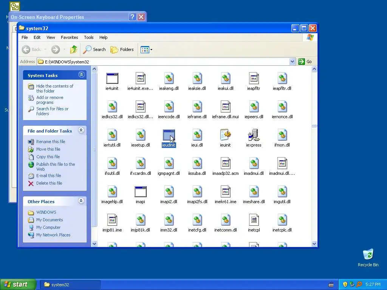Select the ieapfltr data file icon
Screen dimensions: 387x290
pyautogui.click(x=254, y=79)
